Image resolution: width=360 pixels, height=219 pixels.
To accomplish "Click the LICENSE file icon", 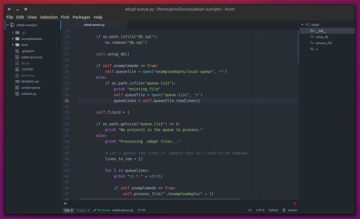I will pos(17,69).
